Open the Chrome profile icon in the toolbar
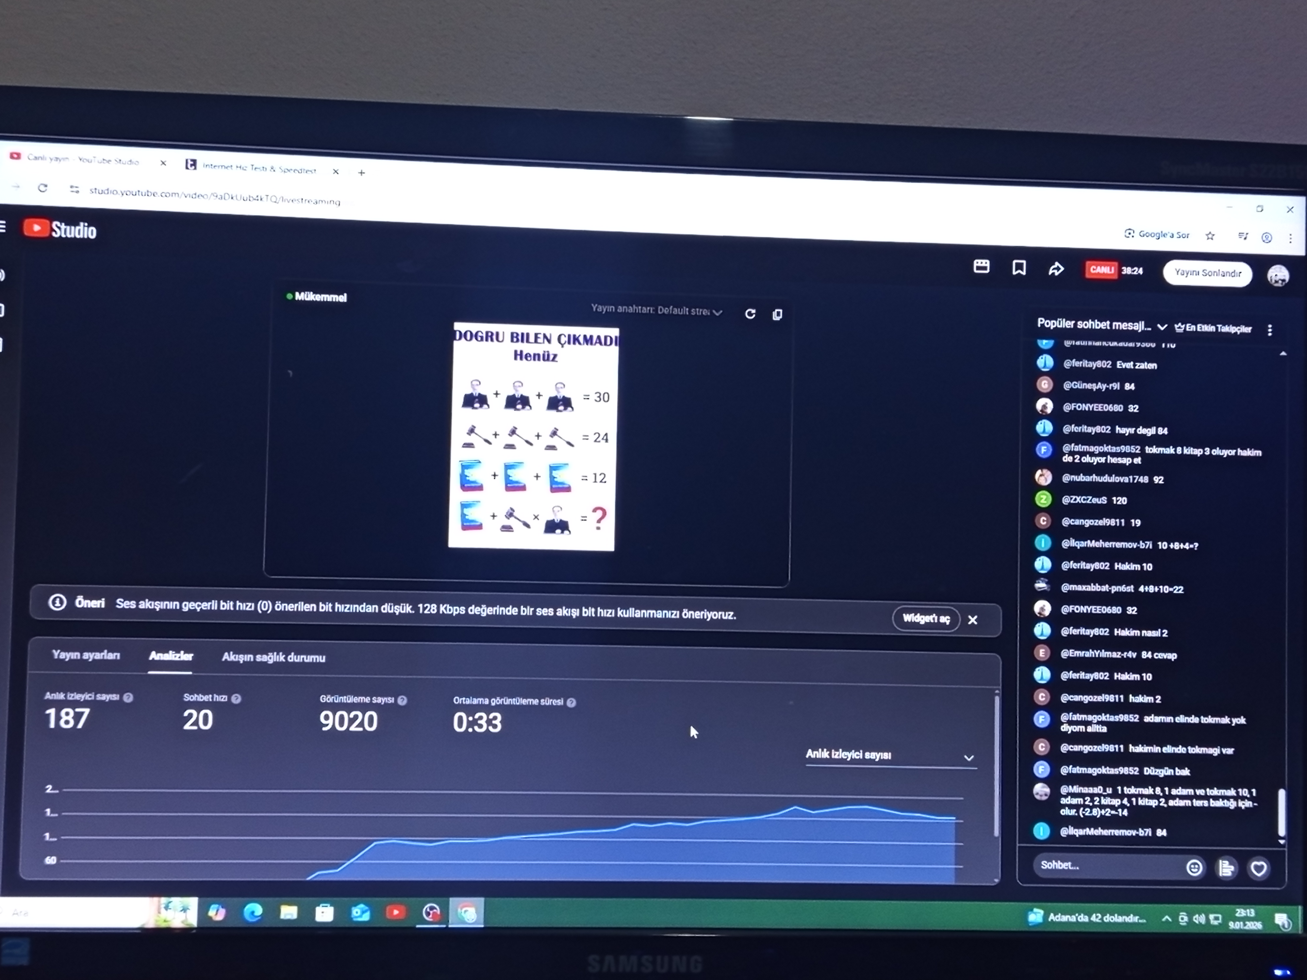1307x980 pixels. tap(1267, 237)
